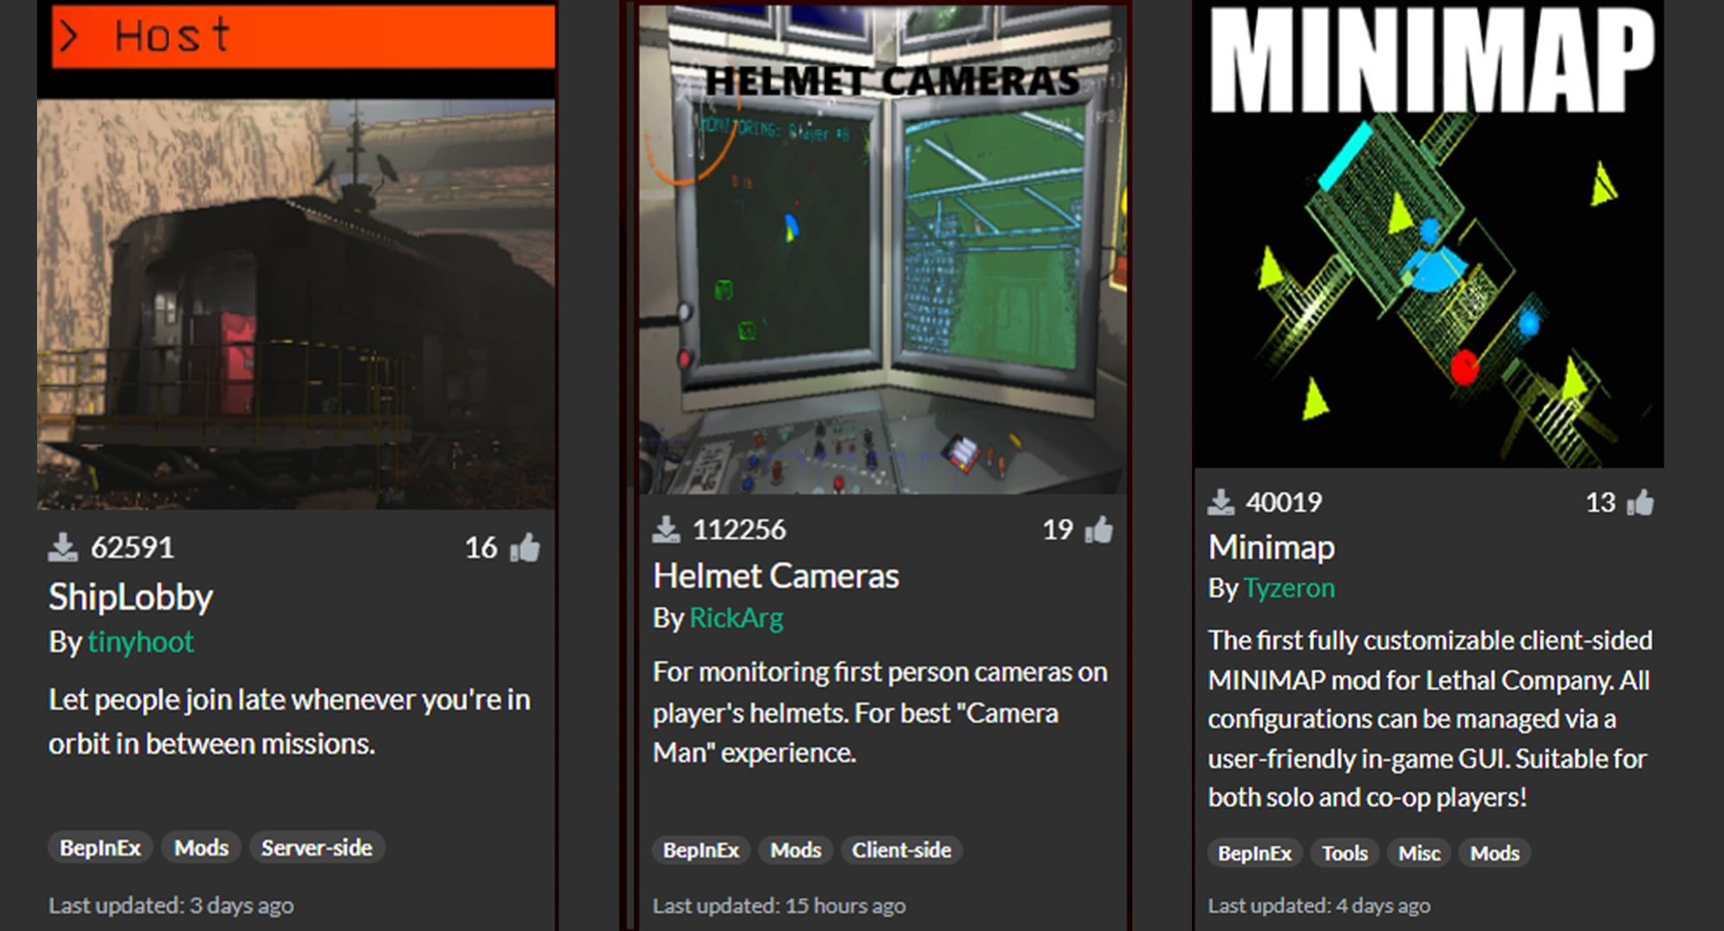Open the Helmet Cameras preview image

882,248
